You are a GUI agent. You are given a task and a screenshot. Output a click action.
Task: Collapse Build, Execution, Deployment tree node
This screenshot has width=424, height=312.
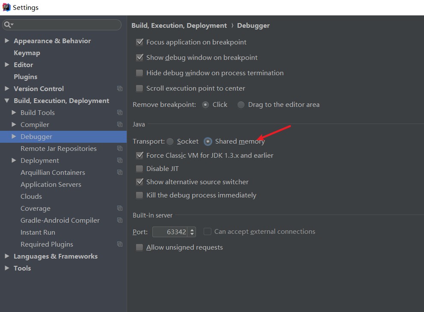pyautogui.click(x=7, y=100)
